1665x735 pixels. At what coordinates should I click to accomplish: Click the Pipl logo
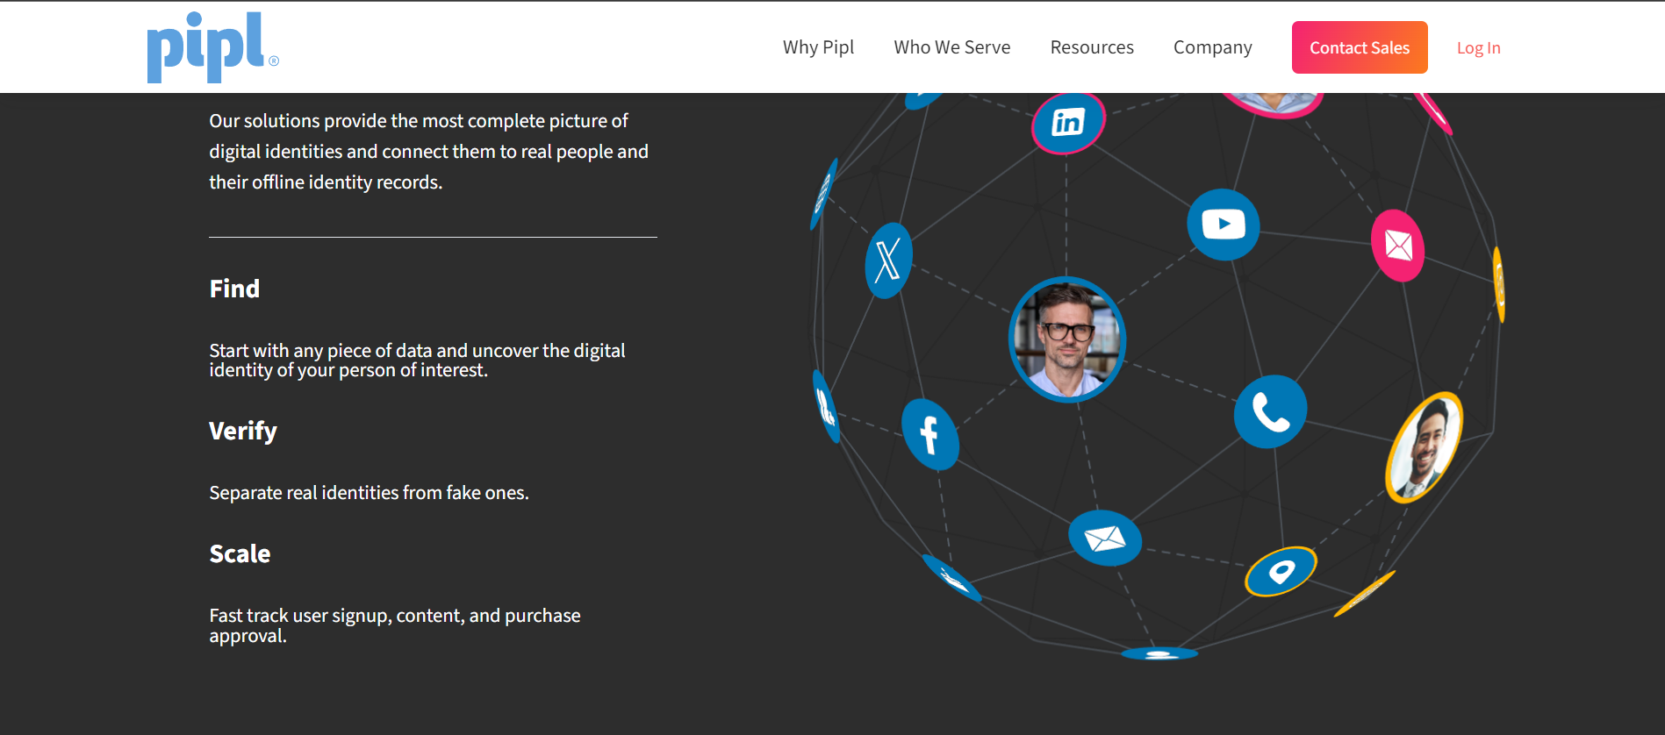(212, 47)
